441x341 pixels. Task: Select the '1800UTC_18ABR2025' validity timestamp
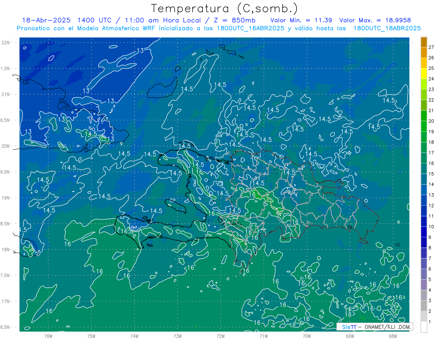pos(387,28)
